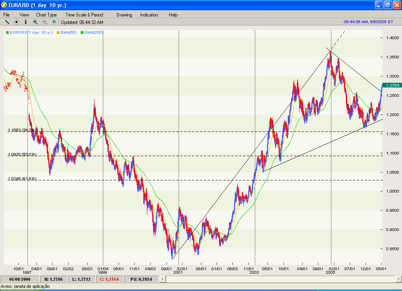The image size is (402, 291).
Task: Open the View menu
Action: pos(24,15)
